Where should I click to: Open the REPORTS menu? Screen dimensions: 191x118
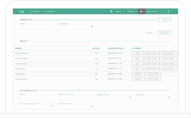pos(132,11)
